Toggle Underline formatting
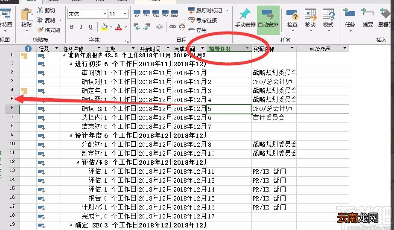Viewport: 394px width, 230px height. [91, 26]
